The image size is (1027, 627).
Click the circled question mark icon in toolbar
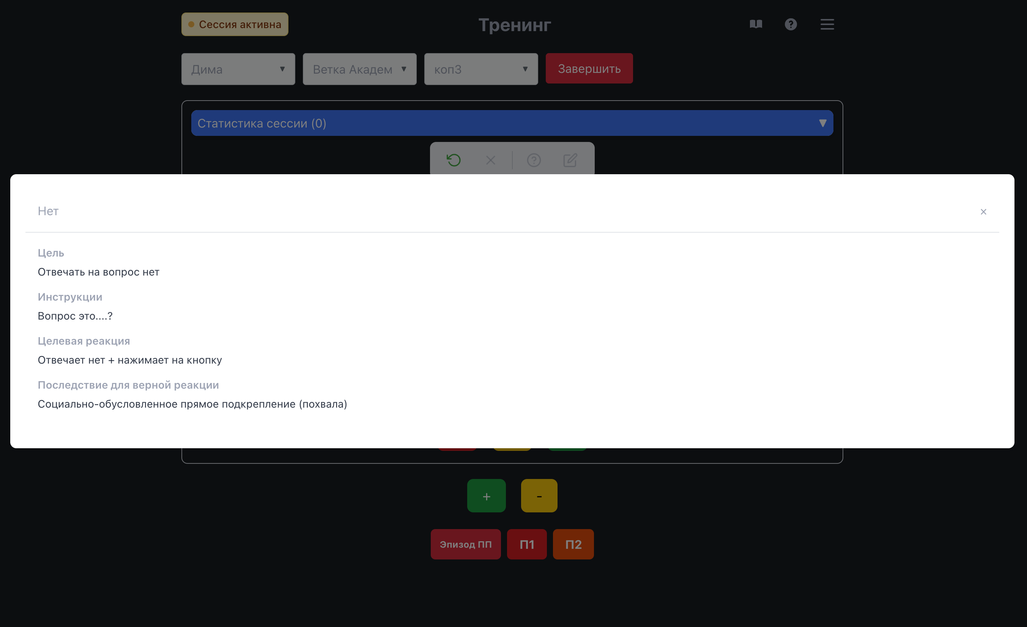click(x=534, y=160)
